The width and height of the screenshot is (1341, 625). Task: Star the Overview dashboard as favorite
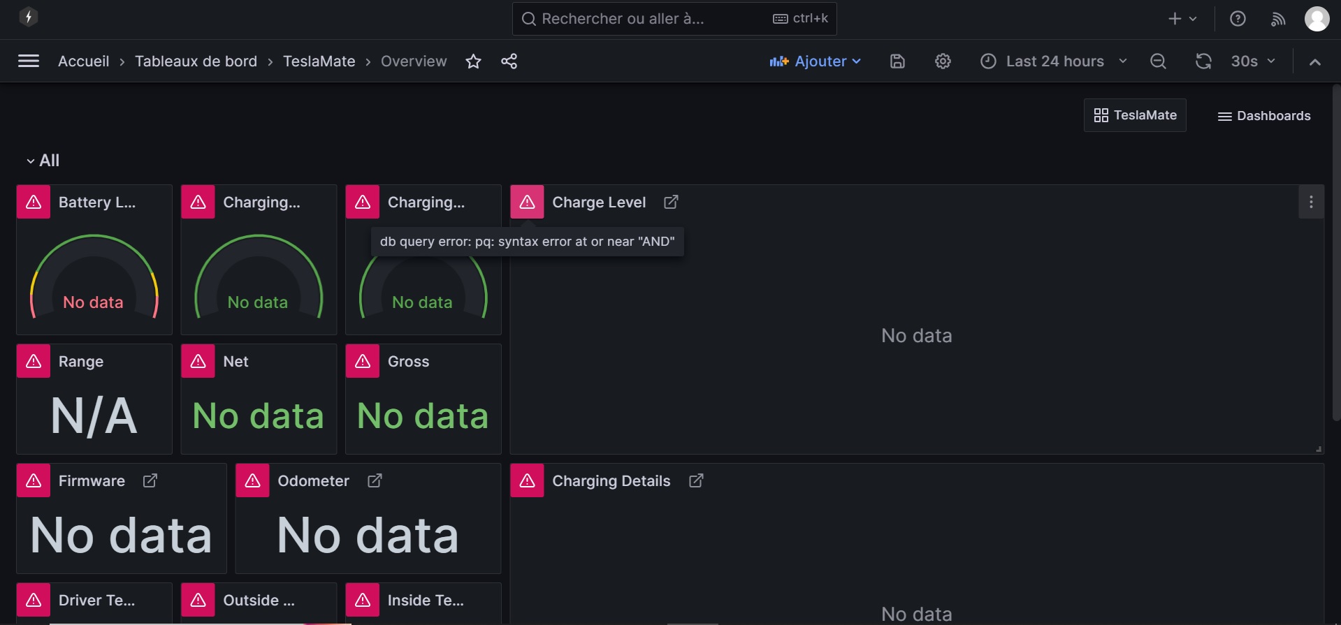click(473, 61)
